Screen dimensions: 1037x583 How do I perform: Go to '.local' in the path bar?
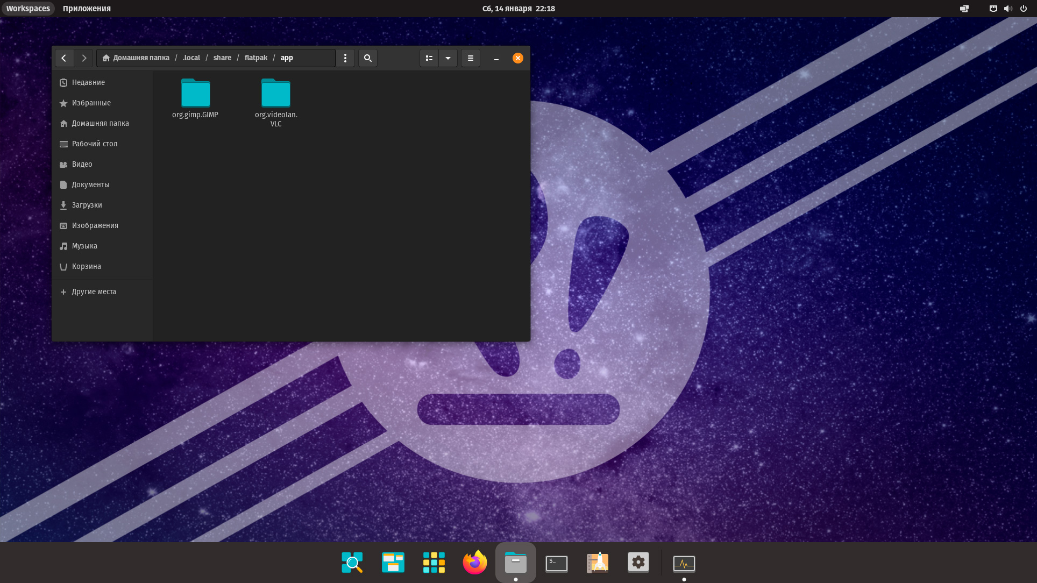191,58
